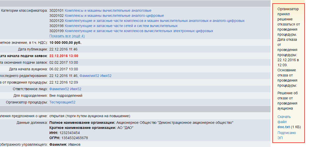The width and height of the screenshot is (310, 147).
Task: Open the 'Комплексы и машины вычислительные аналоговые' category link
Action: point(108,11)
